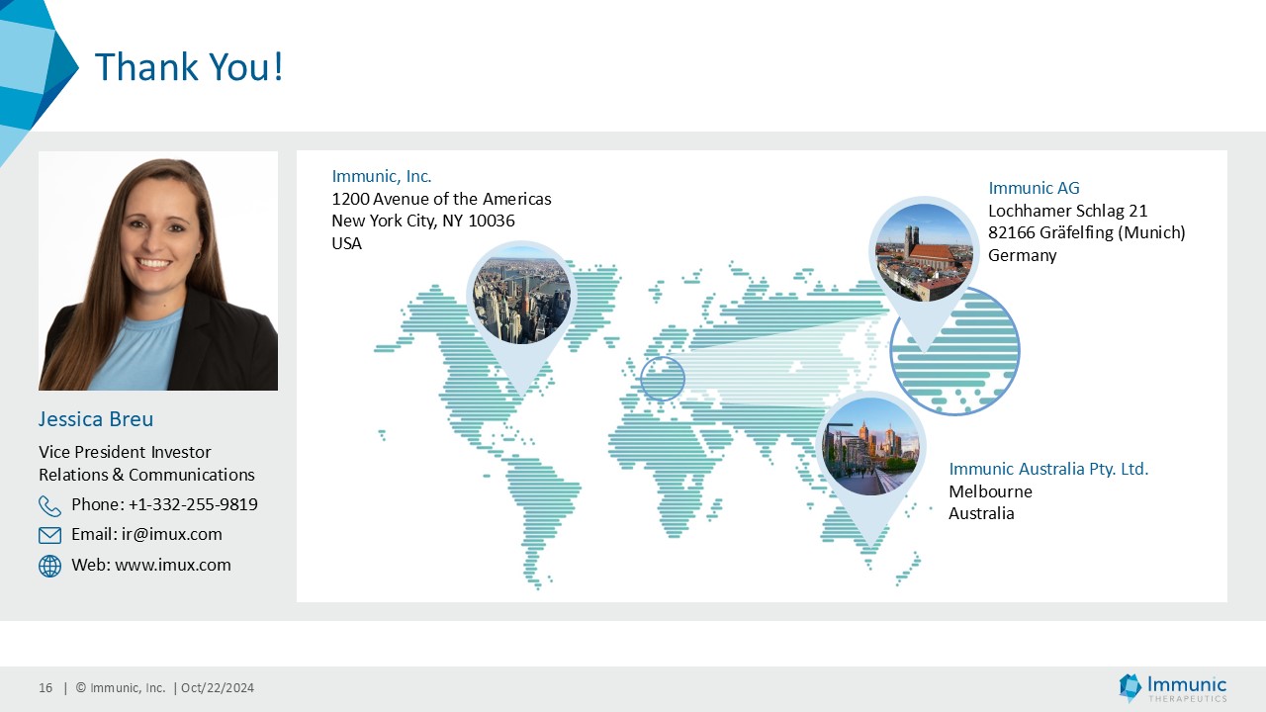The width and height of the screenshot is (1266, 712).
Task: Click the web globe icon
Action: [x=49, y=566]
